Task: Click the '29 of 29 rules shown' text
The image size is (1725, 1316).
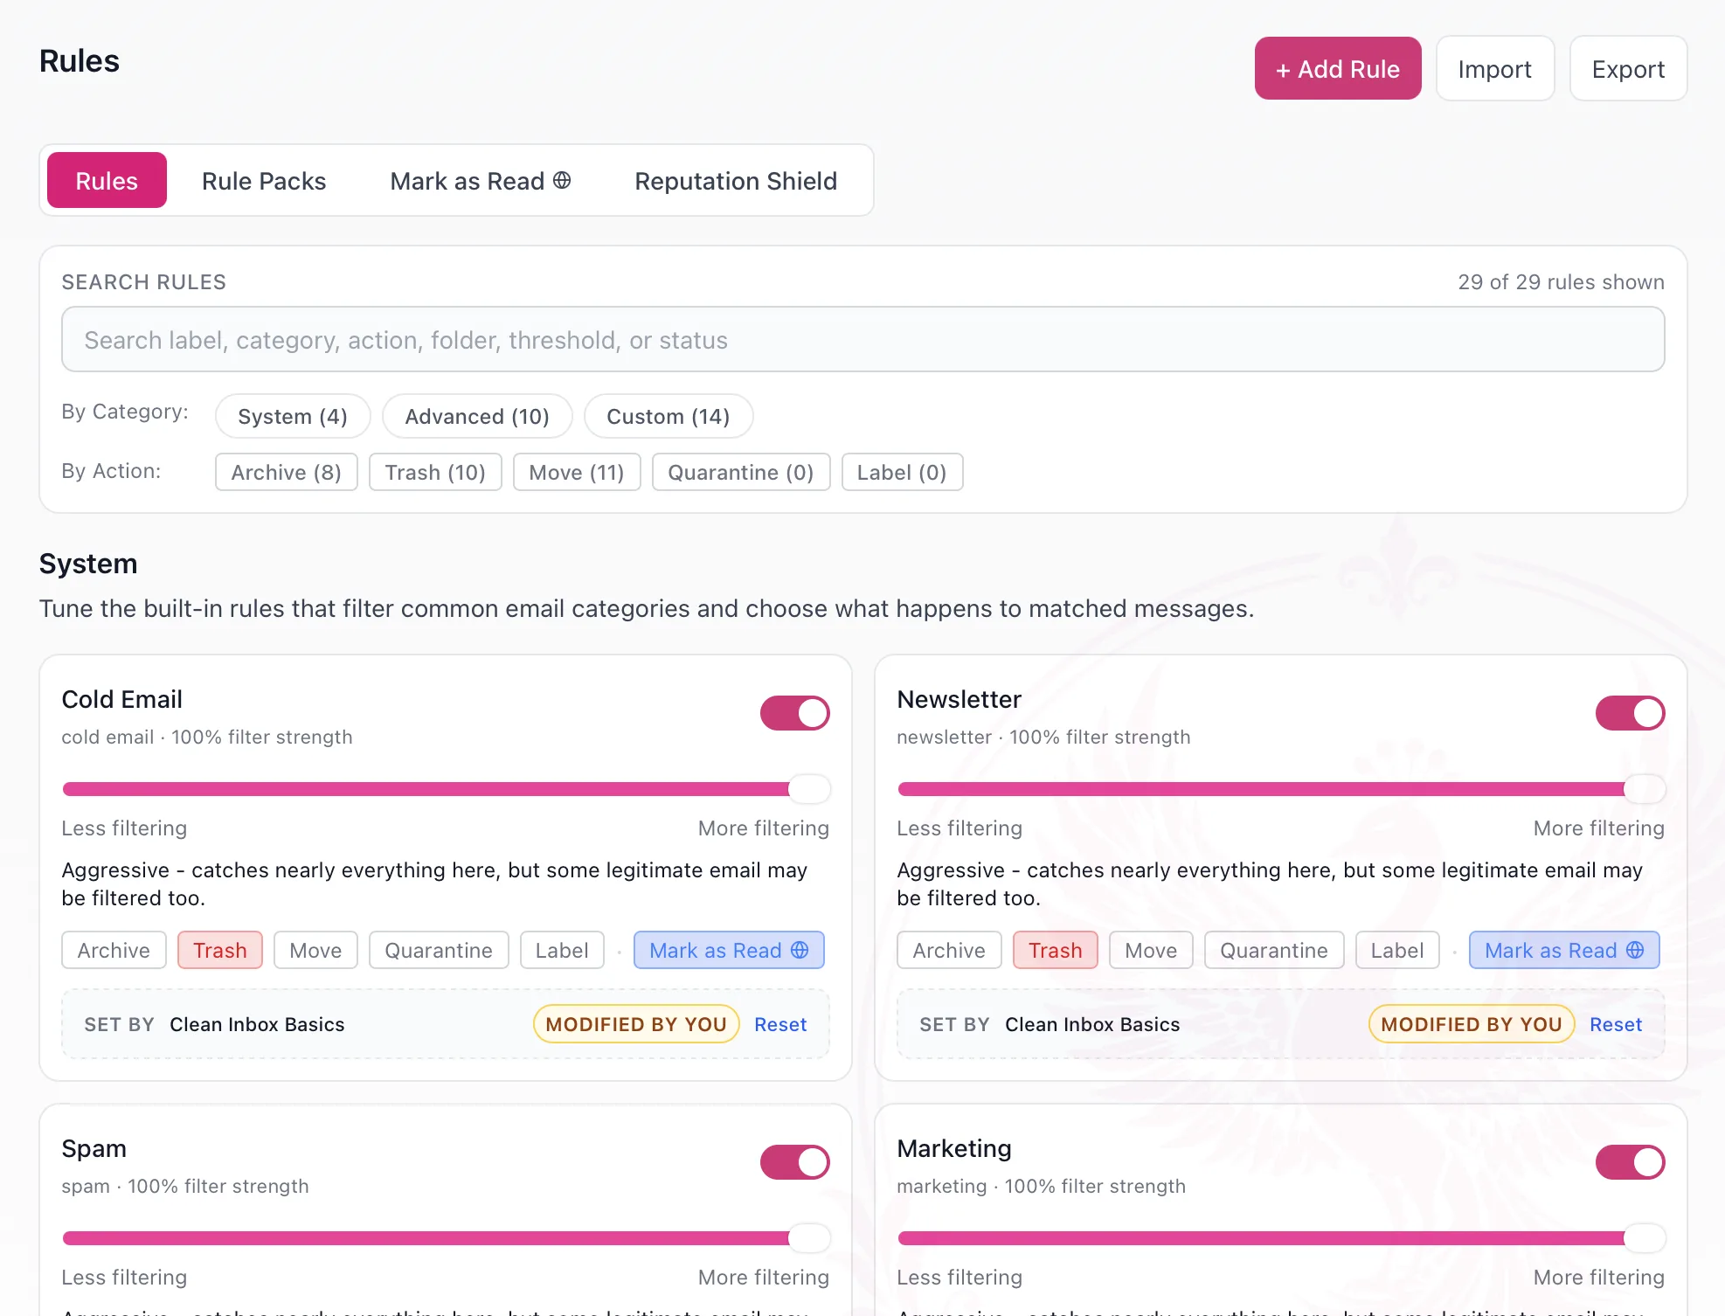Action: (x=1561, y=281)
